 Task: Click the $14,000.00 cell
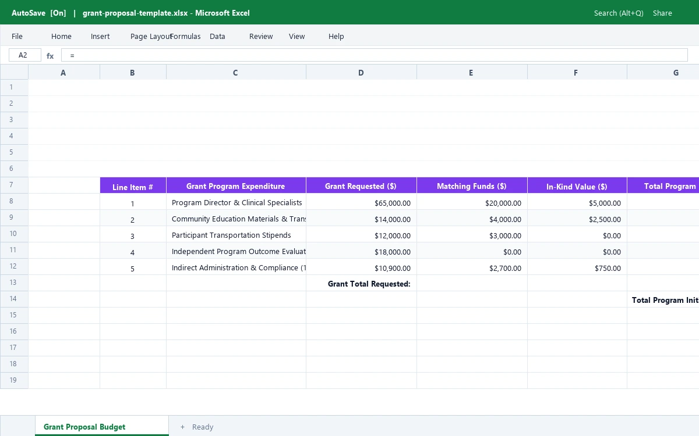pyautogui.click(x=361, y=218)
